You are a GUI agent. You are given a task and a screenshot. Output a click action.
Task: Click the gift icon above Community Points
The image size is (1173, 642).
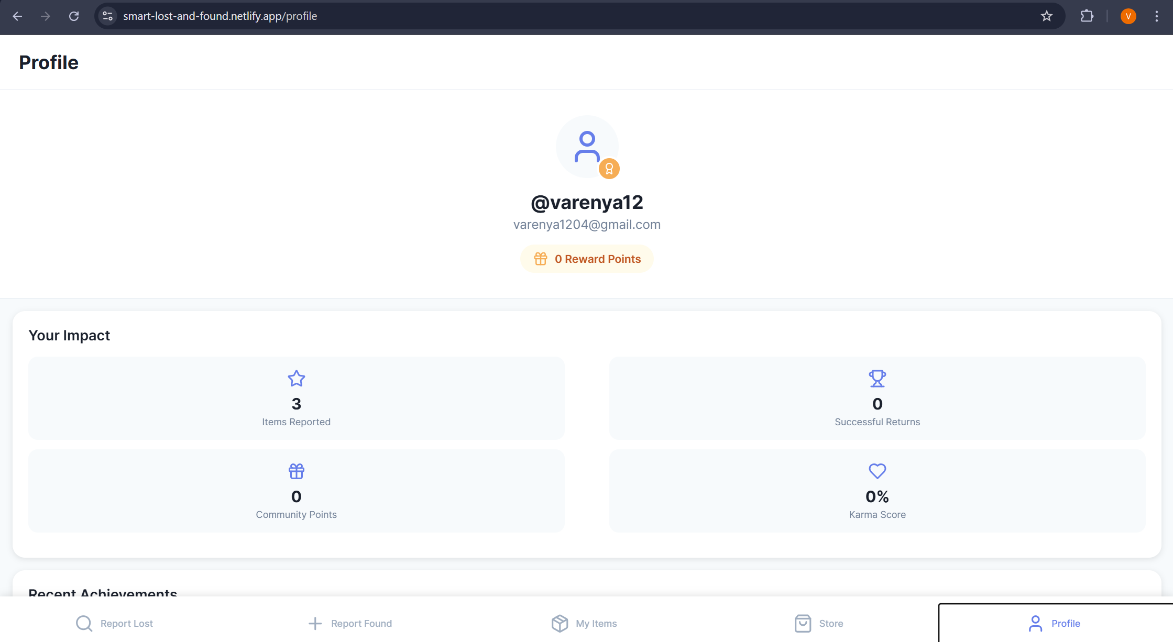(x=296, y=471)
